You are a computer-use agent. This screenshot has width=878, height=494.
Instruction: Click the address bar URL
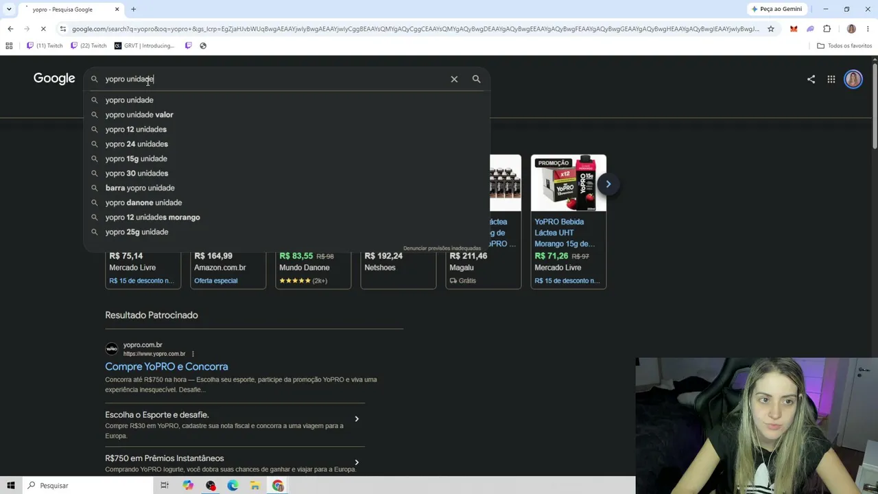point(415,29)
